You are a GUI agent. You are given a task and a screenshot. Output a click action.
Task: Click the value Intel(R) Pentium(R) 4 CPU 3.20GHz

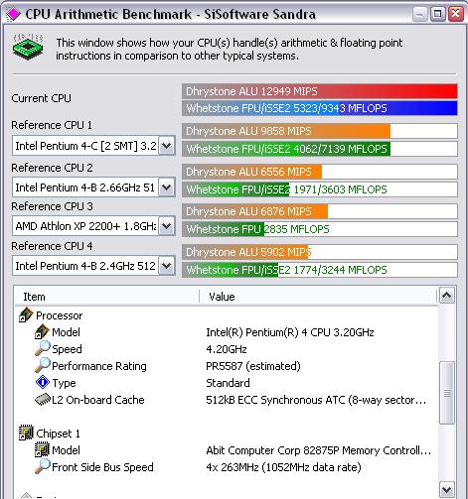click(x=290, y=332)
